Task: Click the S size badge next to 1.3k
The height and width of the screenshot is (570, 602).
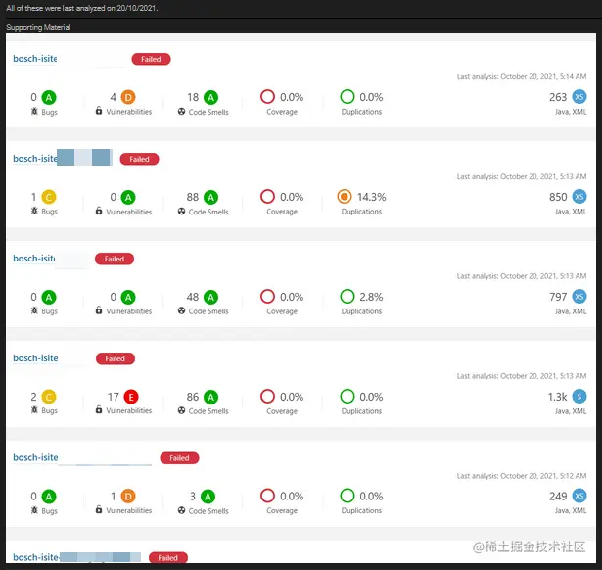Action: point(579,396)
